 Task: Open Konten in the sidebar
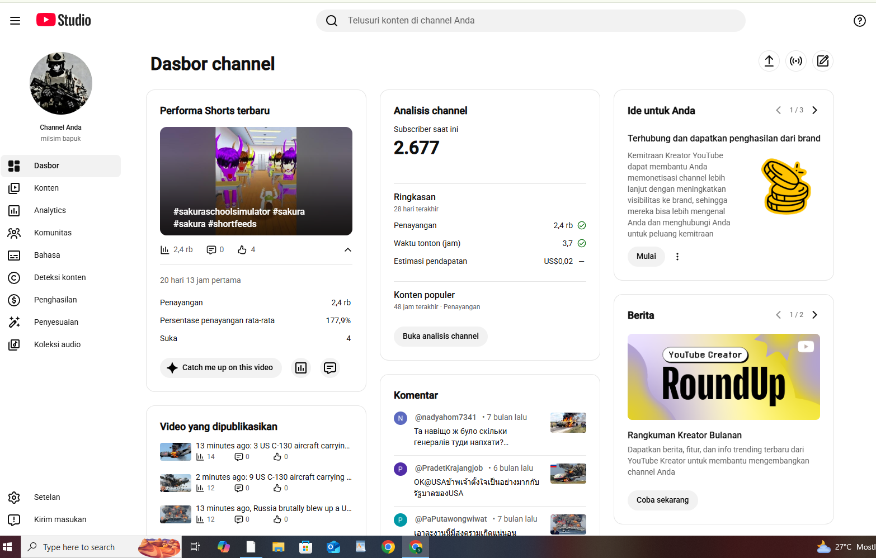61,188
